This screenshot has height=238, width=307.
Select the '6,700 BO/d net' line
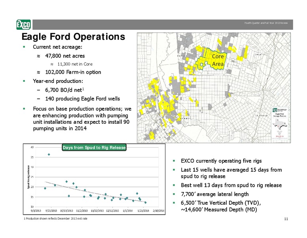coord(64,90)
